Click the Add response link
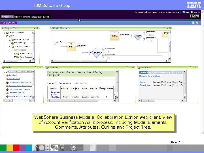This screenshot has width=204, height=153. point(80,83)
